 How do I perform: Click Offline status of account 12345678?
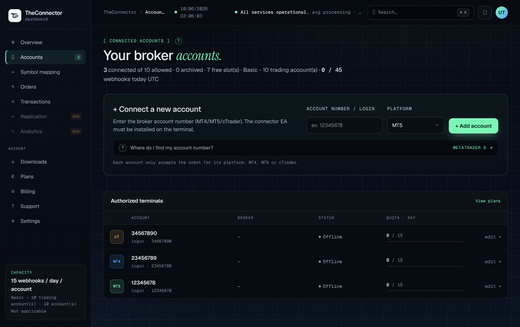tap(330, 286)
